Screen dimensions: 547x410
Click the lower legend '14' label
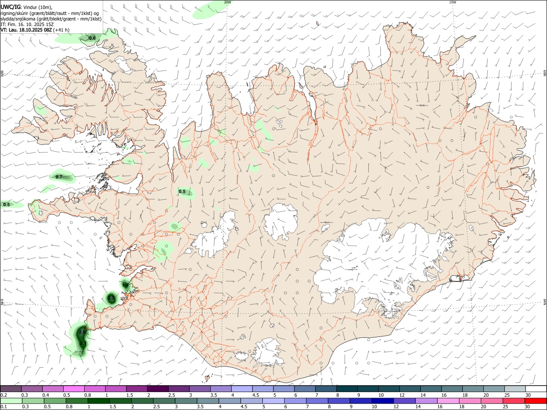click(418, 407)
